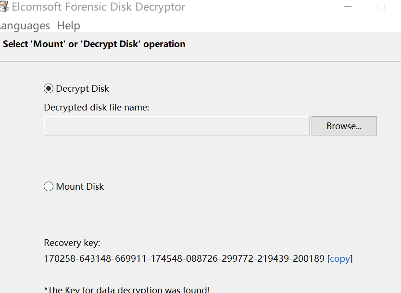This screenshot has width=401, height=293.
Task: Select the Decrypt Disk radio button
Action: coord(49,89)
